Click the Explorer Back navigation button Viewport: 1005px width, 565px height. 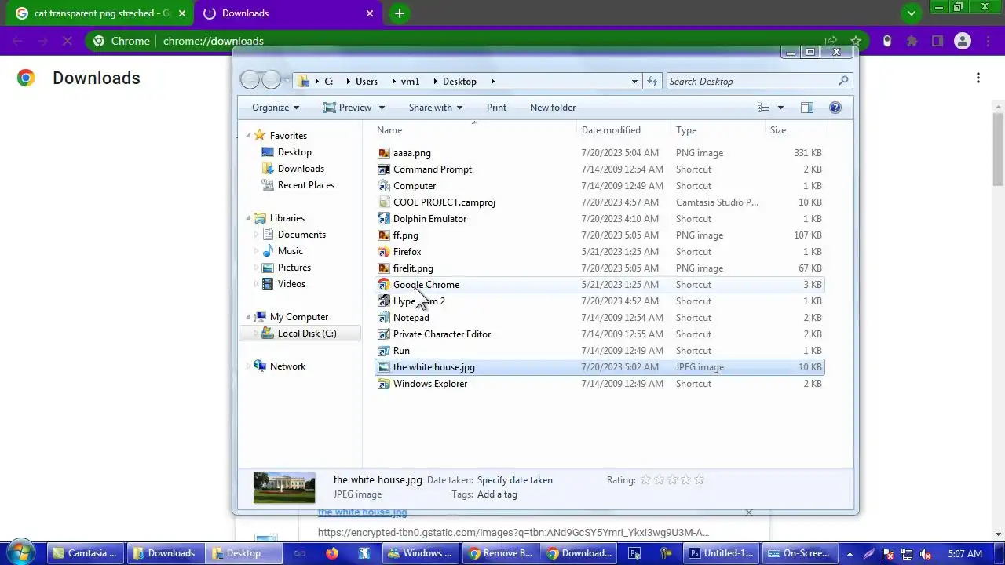(x=250, y=80)
